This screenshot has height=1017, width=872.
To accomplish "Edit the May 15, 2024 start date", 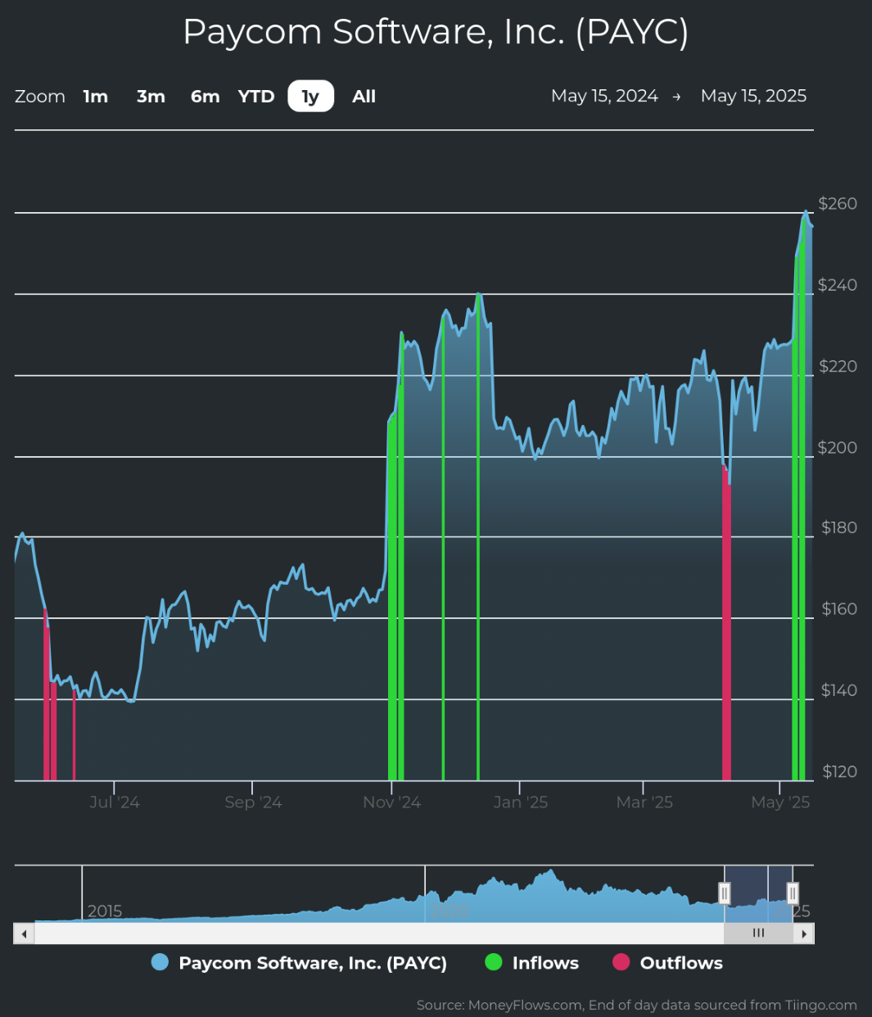I will pos(604,96).
